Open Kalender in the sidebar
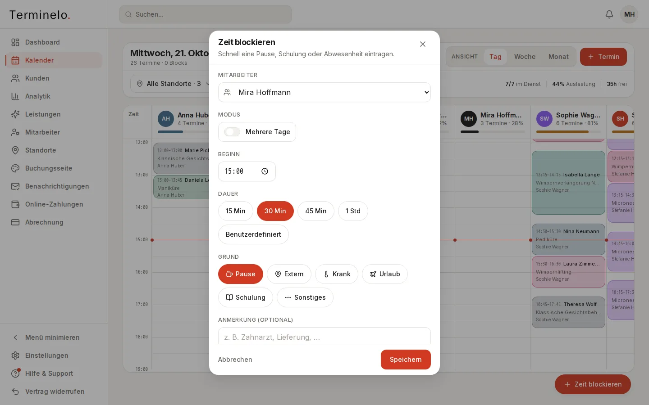Viewport: 649px width, 405px height. tap(54, 60)
